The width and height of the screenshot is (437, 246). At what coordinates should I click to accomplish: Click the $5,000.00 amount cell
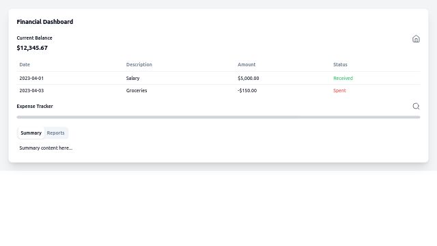coord(248,78)
